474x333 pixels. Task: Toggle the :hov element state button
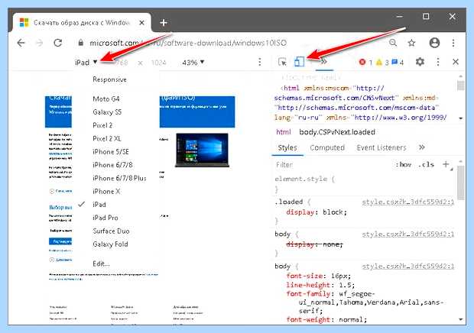click(x=404, y=165)
